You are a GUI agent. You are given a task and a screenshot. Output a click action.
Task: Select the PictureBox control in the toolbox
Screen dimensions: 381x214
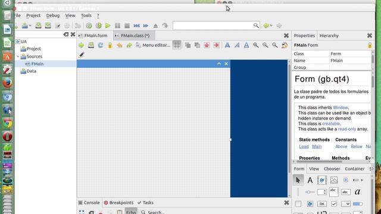pos(333,180)
